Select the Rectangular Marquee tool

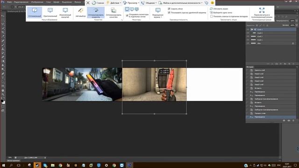[x=3, y=20]
